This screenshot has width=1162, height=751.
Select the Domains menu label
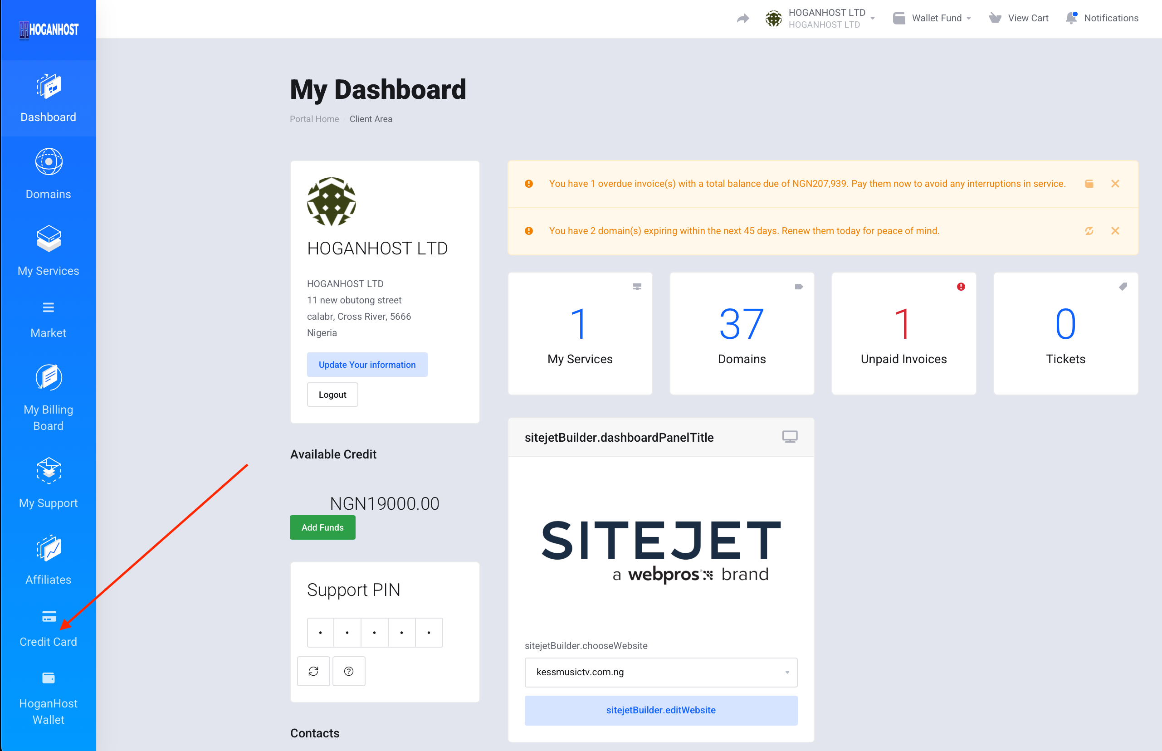[x=48, y=194]
